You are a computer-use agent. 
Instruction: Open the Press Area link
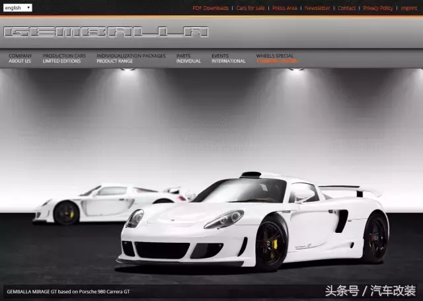285,8
